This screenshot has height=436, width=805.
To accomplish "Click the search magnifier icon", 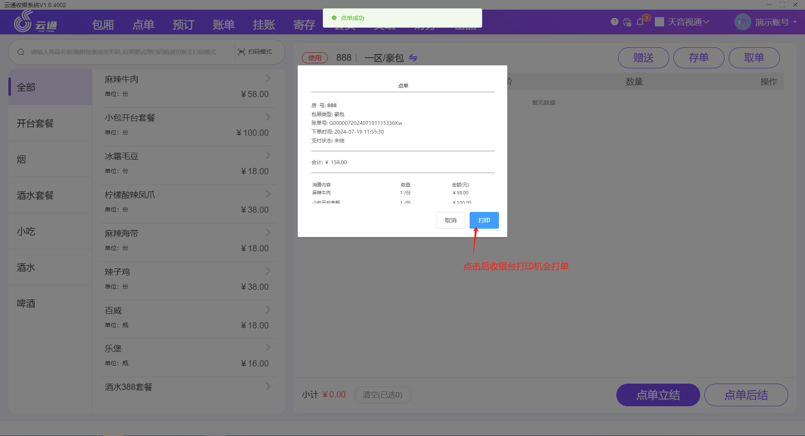I will click(21, 52).
